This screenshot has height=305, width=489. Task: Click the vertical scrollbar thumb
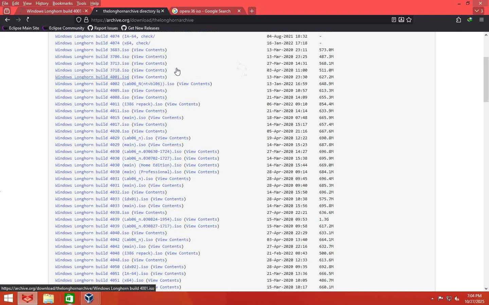point(486,80)
